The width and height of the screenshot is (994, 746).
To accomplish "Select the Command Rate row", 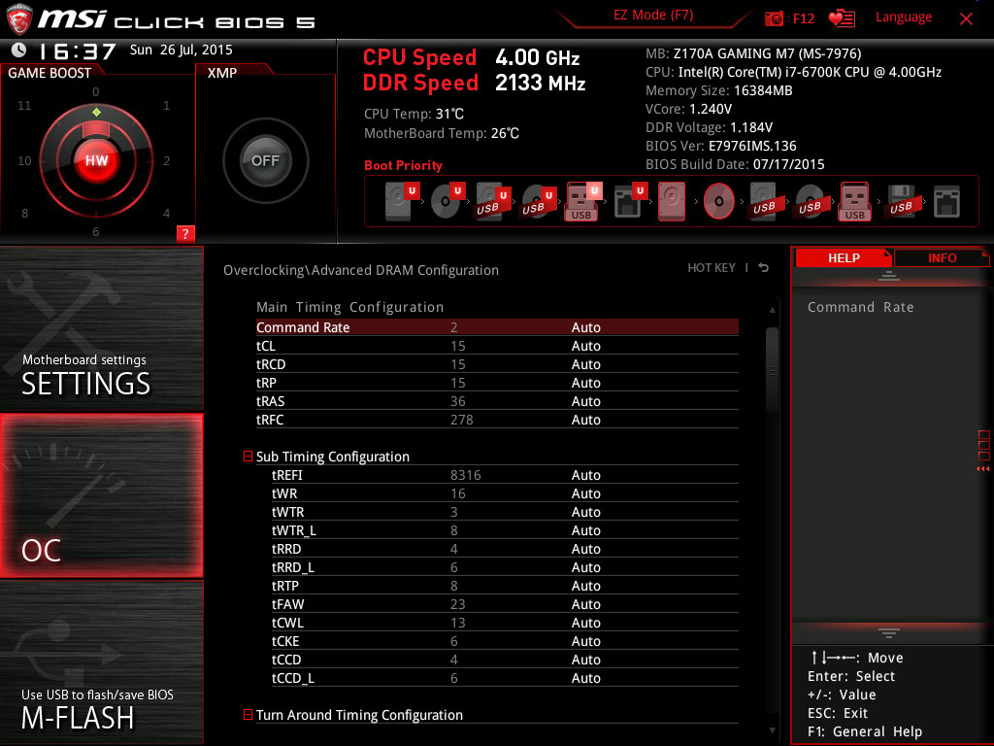I will [497, 327].
